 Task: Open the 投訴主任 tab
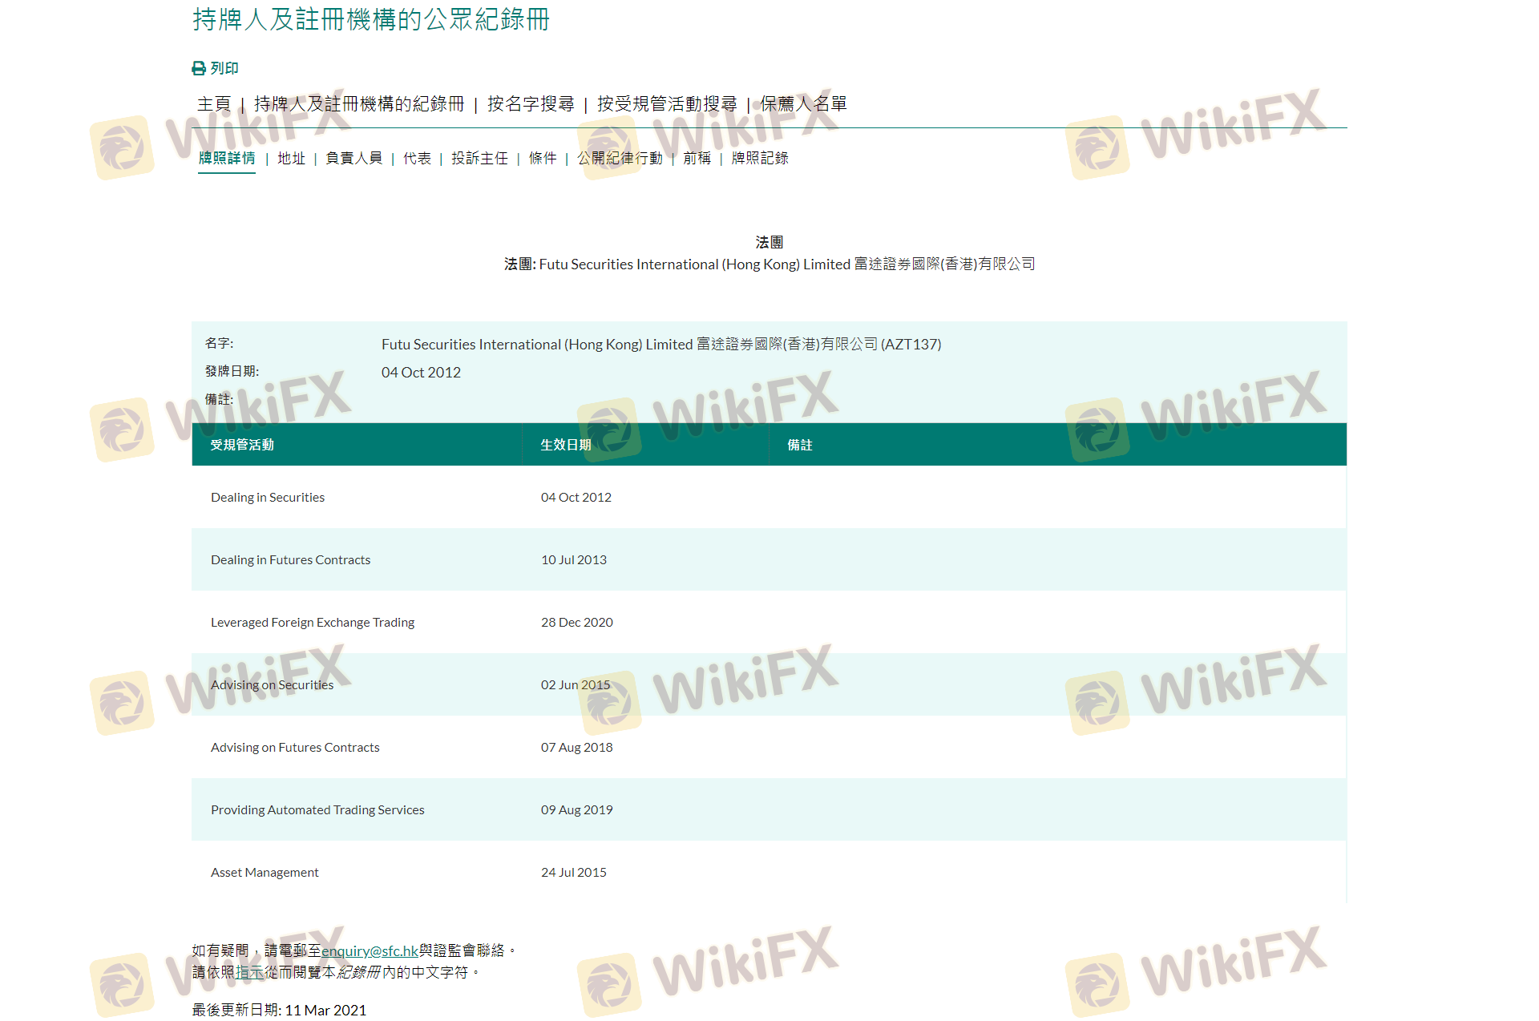click(479, 159)
